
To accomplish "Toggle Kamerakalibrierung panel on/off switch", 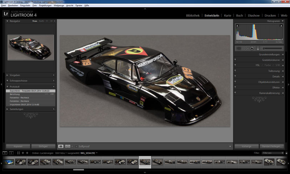I will tap(235, 93).
